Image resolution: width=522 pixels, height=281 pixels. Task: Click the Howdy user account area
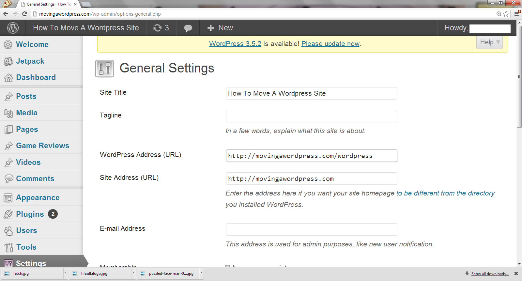477,28
